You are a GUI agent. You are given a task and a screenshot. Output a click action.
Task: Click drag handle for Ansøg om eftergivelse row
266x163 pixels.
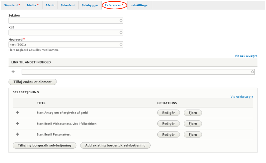(17, 113)
